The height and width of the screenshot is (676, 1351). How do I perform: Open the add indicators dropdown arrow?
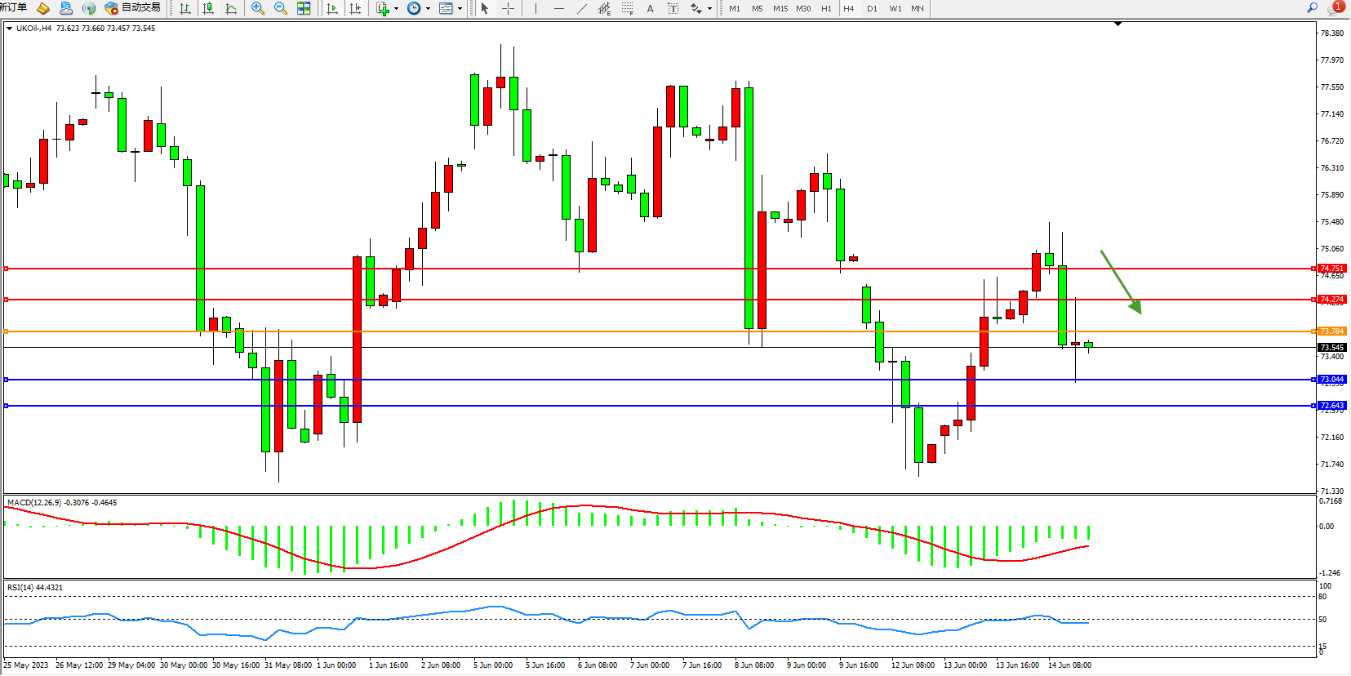[x=396, y=9]
